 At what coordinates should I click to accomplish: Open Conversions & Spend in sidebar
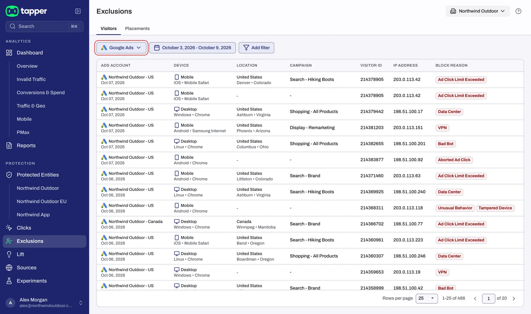click(41, 93)
